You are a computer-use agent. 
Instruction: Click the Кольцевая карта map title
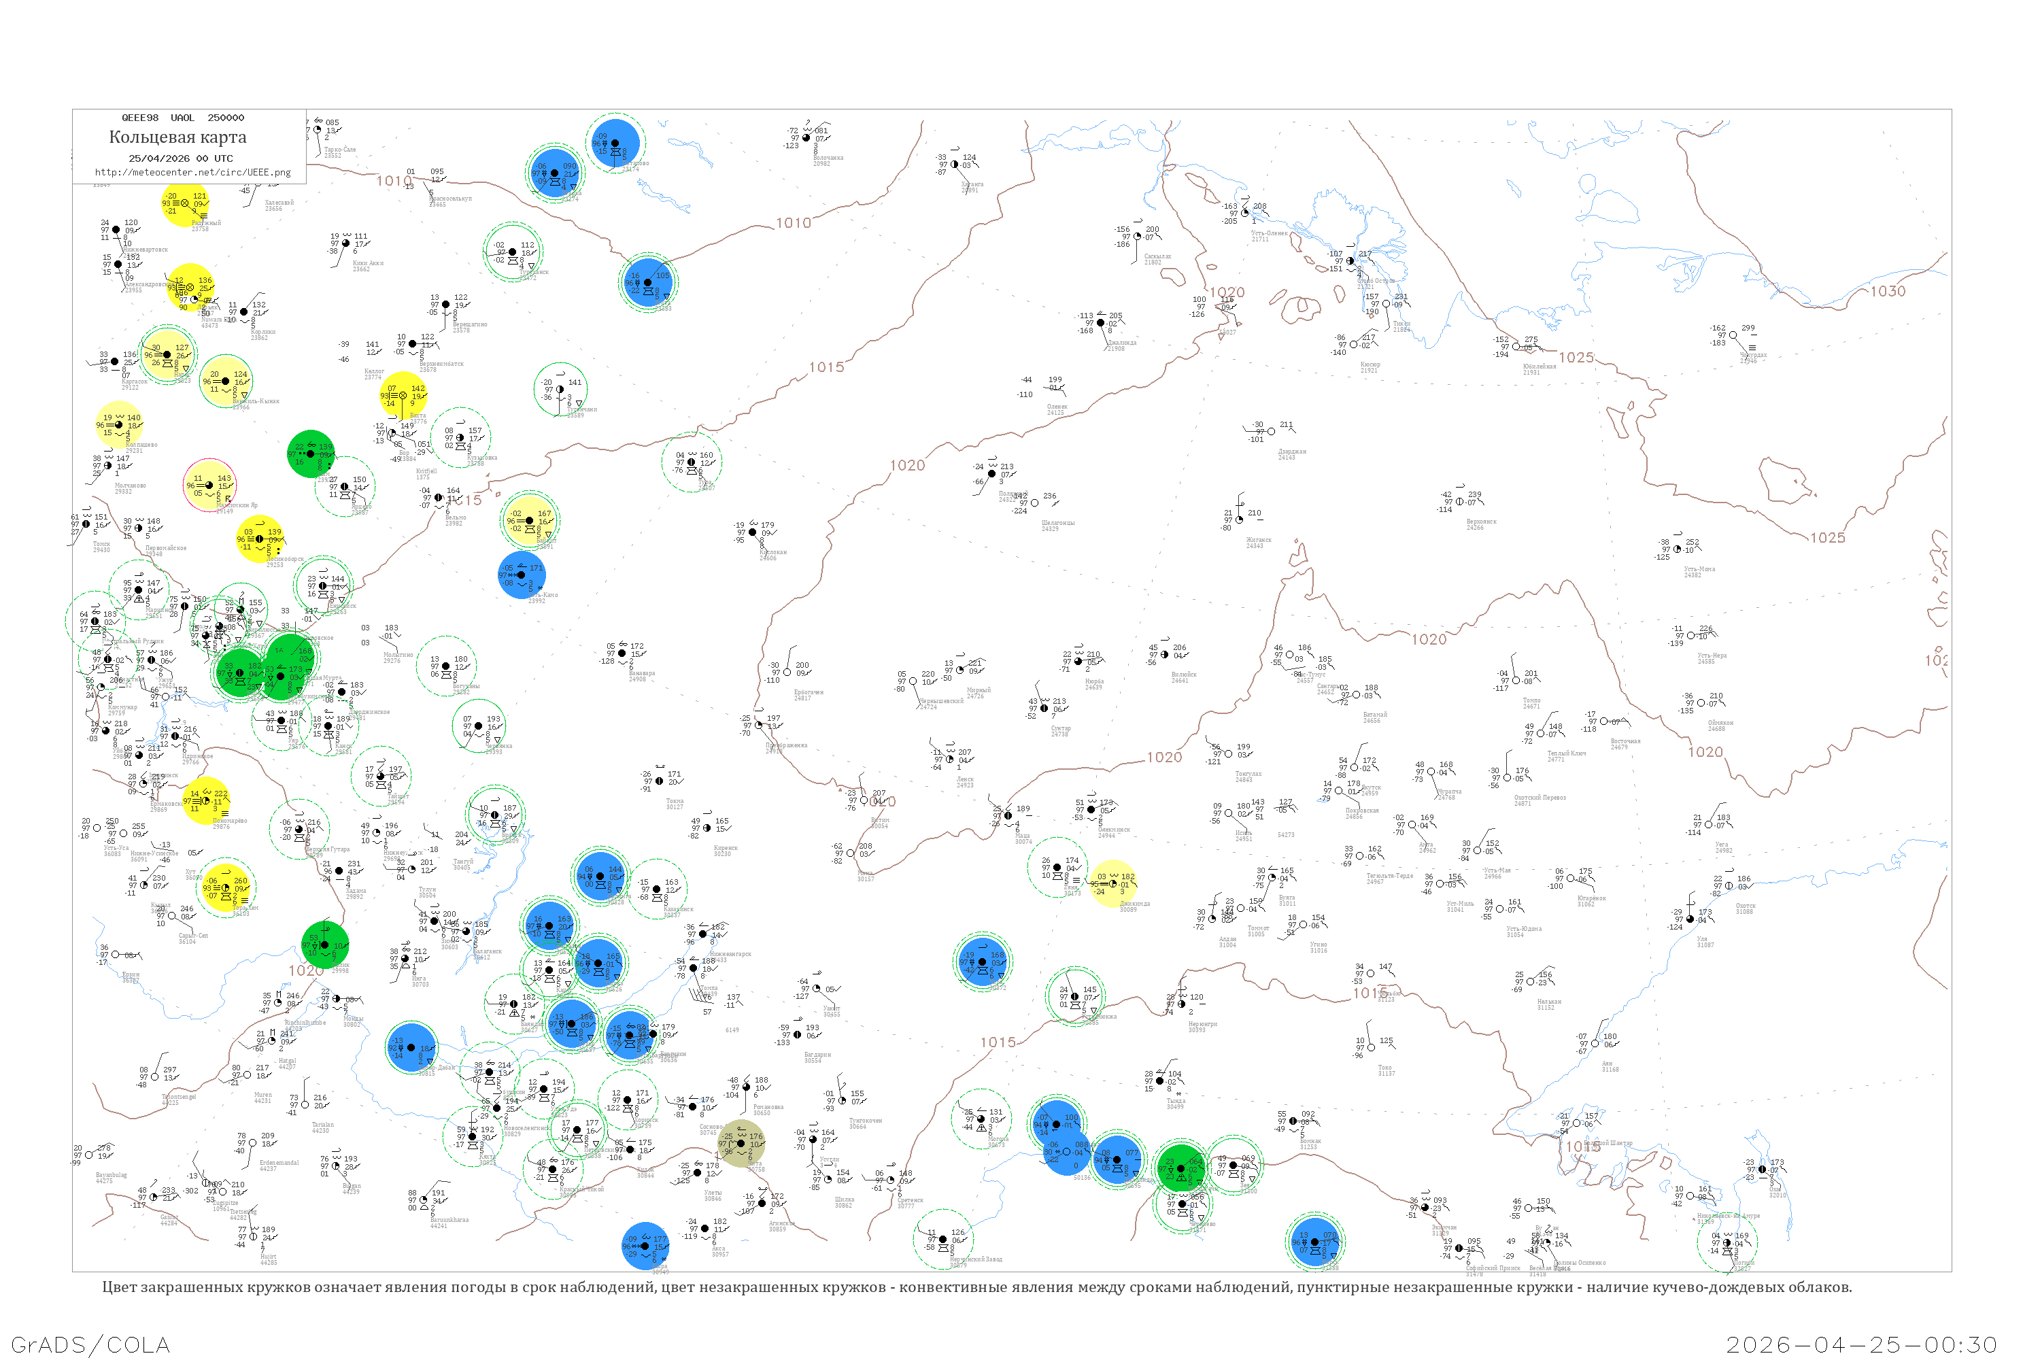tap(177, 137)
